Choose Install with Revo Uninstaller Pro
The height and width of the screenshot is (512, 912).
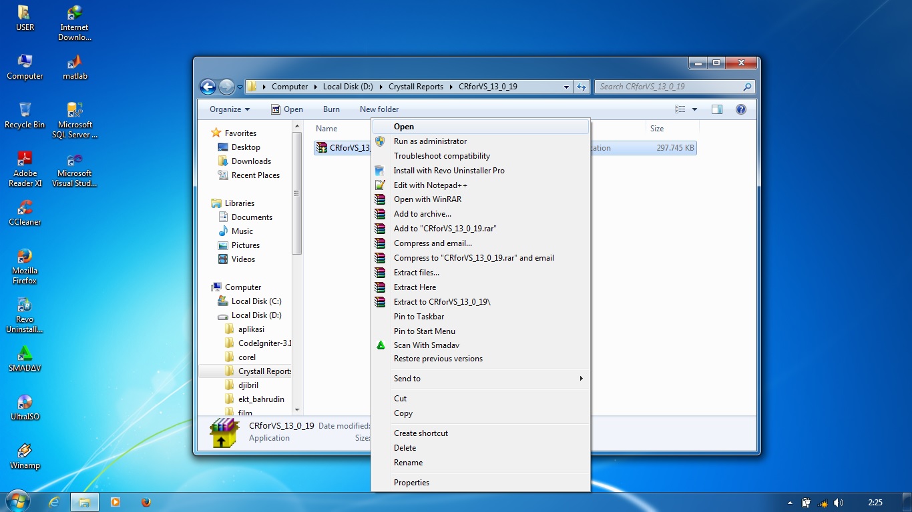point(481,171)
